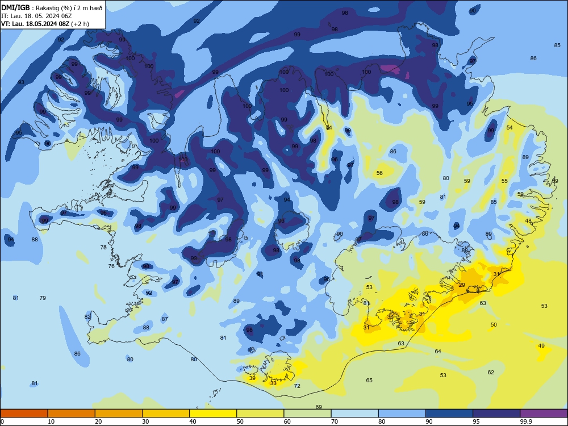568x426 pixels.
Task: Click the map value 49 over the sea
Action: coord(541,345)
